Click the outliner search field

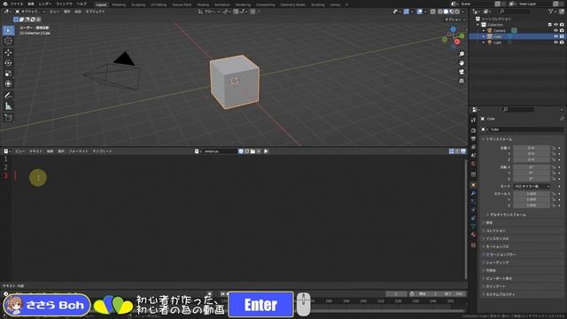[516, 12]
